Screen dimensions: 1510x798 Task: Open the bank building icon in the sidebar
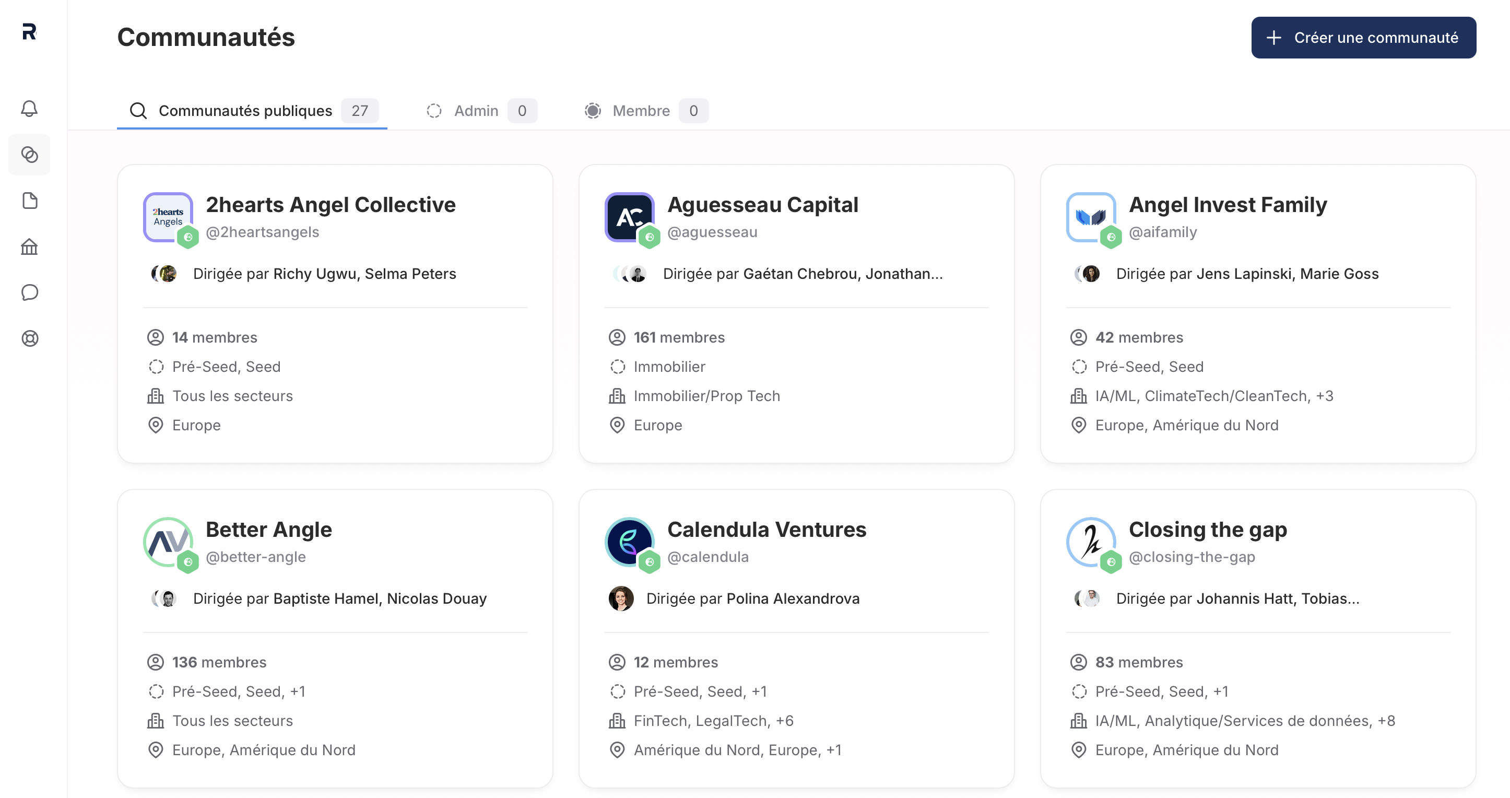(29, 247)
